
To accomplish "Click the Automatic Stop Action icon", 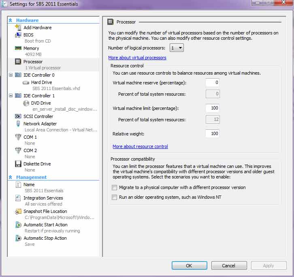I will tap(18, 238).
